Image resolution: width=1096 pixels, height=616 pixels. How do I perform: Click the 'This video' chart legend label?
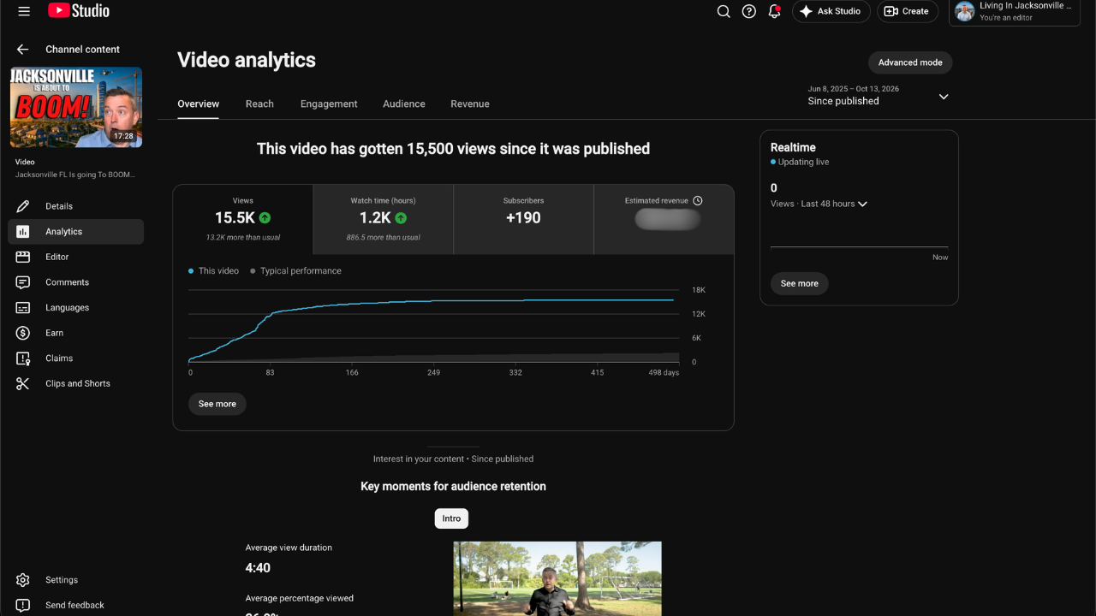tap(218, 271)
